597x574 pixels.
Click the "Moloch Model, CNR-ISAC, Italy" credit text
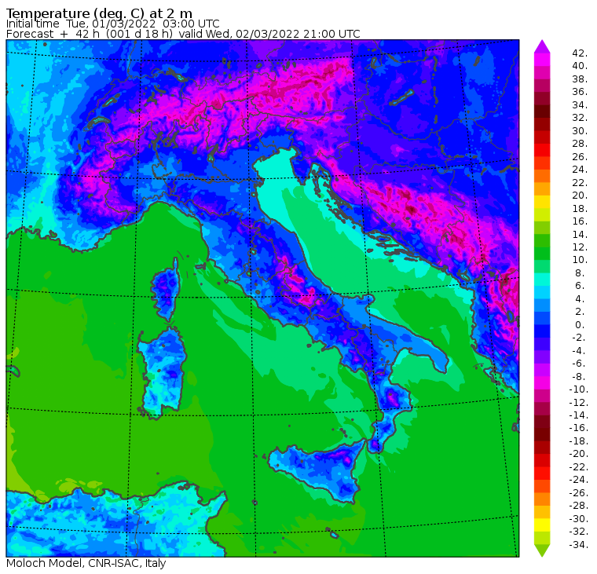[x=86, y=563]
